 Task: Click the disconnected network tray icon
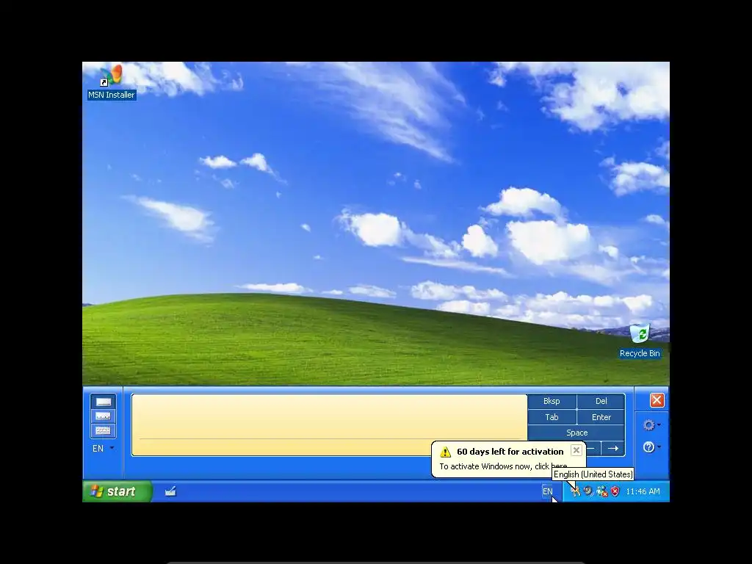click(601, 491)
